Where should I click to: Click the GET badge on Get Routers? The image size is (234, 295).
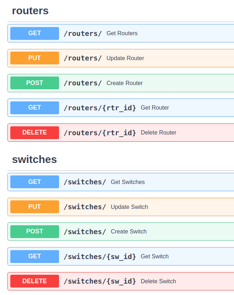[x=34, y=33]
